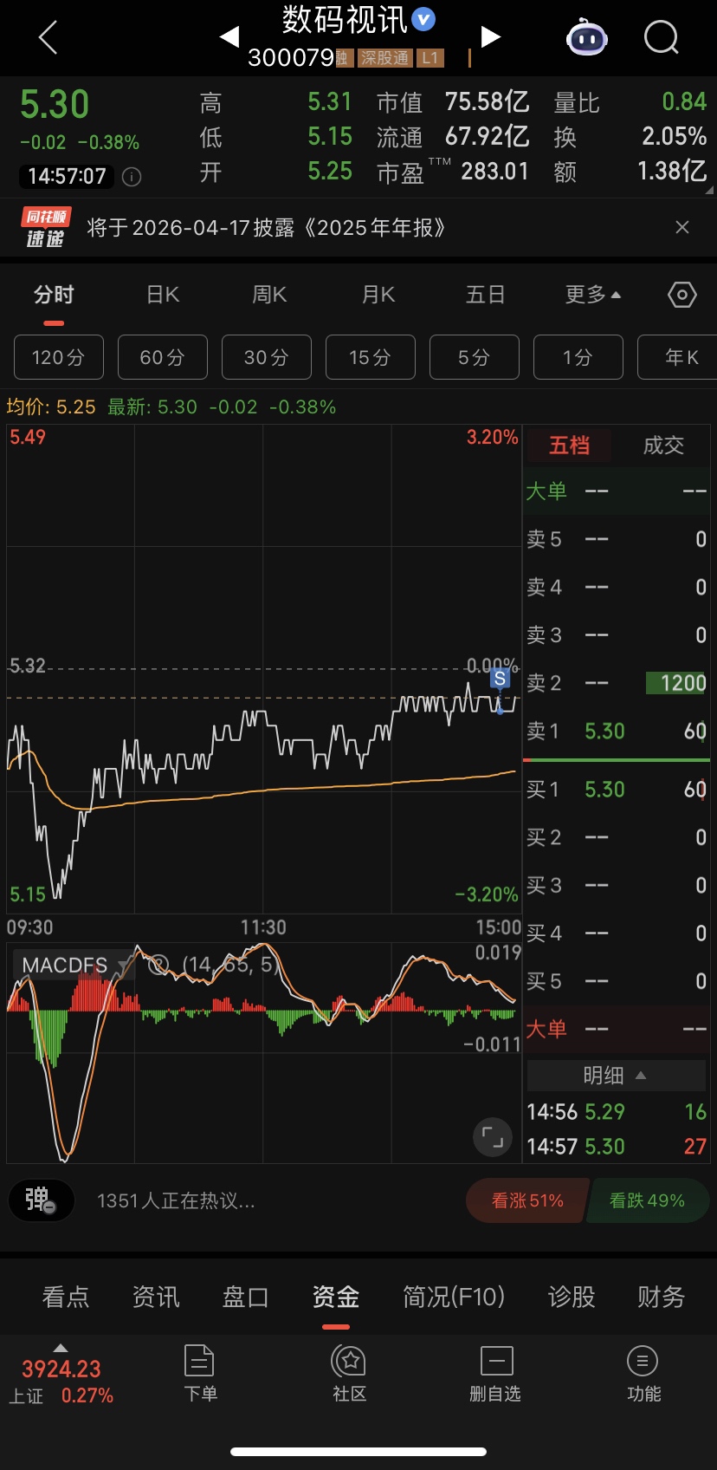
Task: Toggle the 弹 bullet comments switch
Action: click(x=41, y=1200)
